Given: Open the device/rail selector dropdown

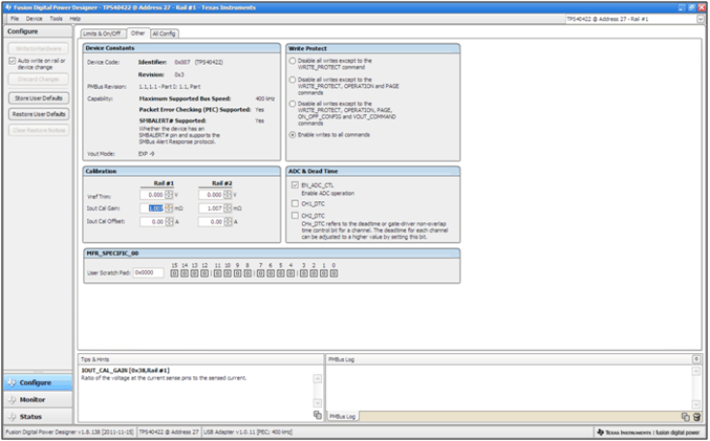Looking at the screenshot, I should (700, 19).
